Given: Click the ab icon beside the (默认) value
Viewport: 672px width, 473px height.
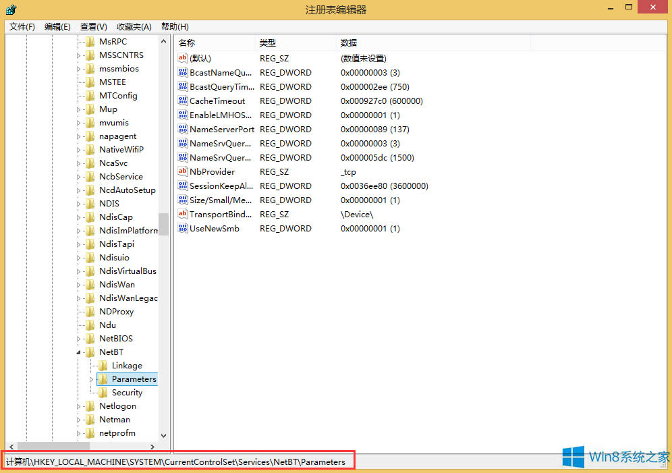Looking at the screenshot, I should 183,58.
